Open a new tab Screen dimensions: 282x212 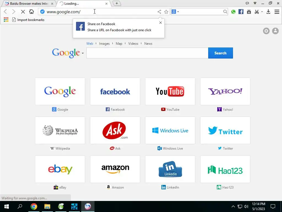[117, 3]
